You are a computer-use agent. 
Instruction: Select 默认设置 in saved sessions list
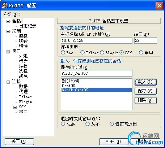pyautogui.click(x=97, y=81)
